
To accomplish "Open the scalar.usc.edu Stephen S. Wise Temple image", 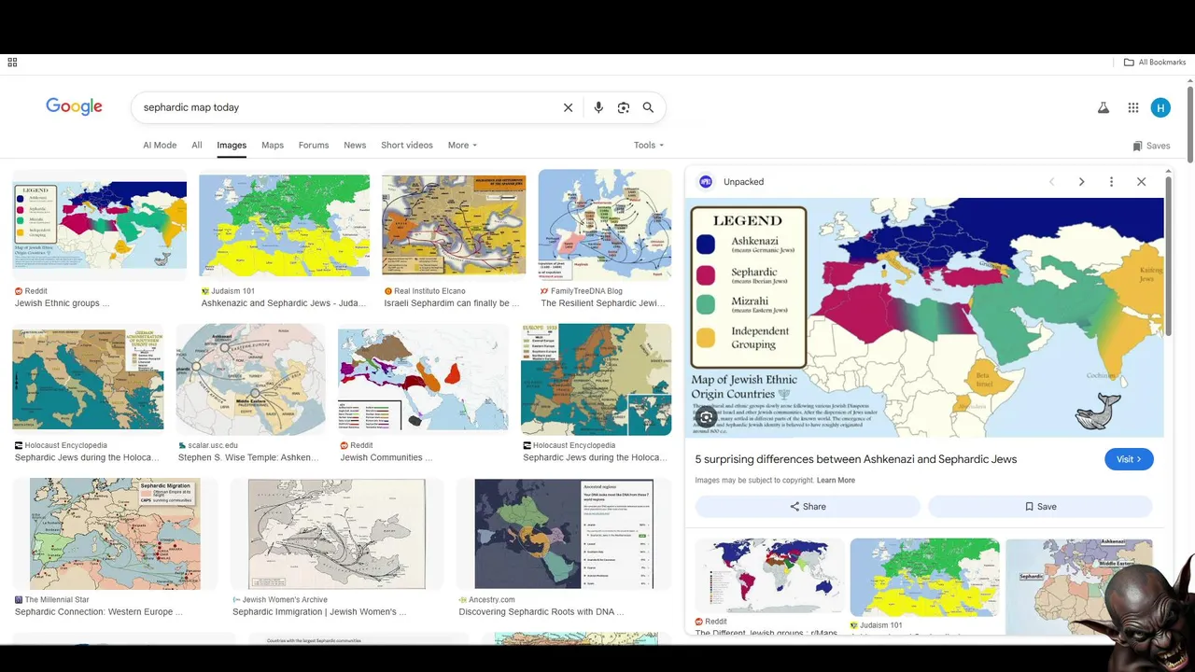I will pyautogui.click(x=251, y=380).
